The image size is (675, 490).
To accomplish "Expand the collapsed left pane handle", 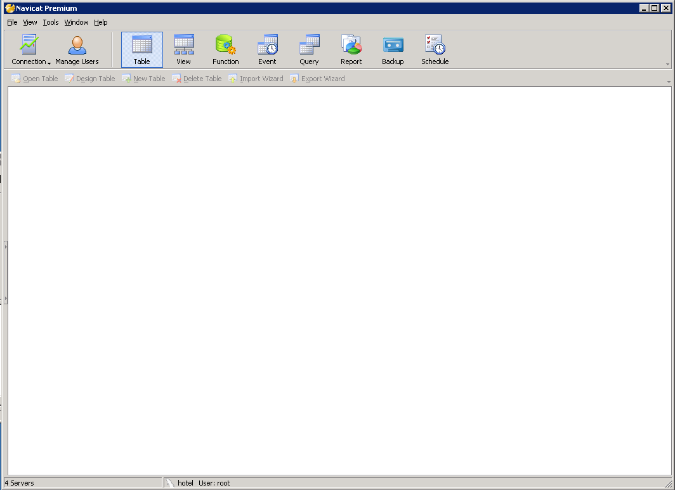I will pyautogui.click(x=6, y=272).
